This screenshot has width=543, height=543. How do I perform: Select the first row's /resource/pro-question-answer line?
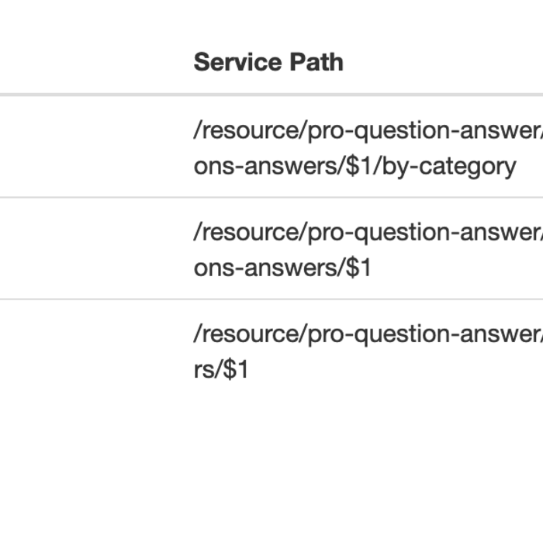pos(368,130)
